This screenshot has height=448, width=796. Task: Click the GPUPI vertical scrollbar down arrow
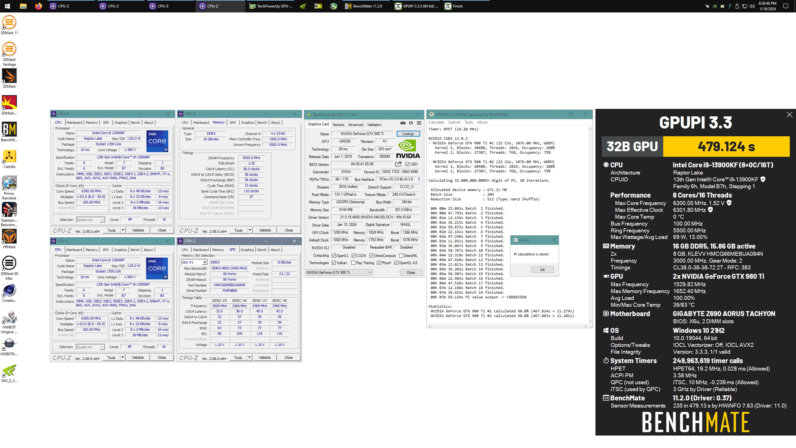(x=590, y=321)
